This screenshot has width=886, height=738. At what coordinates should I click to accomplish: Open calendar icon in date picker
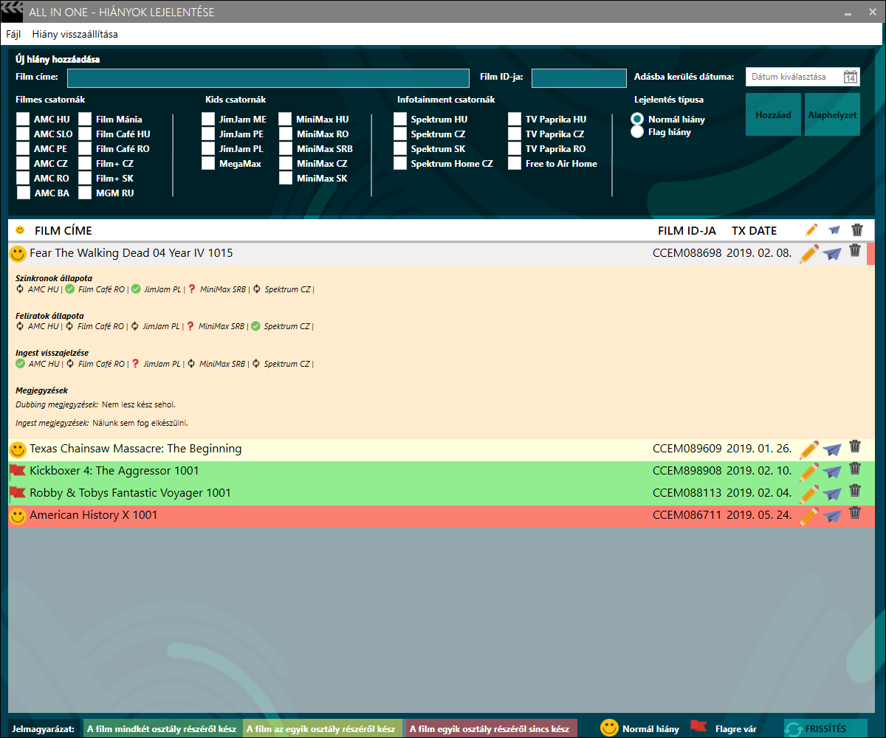click(850, 77)
